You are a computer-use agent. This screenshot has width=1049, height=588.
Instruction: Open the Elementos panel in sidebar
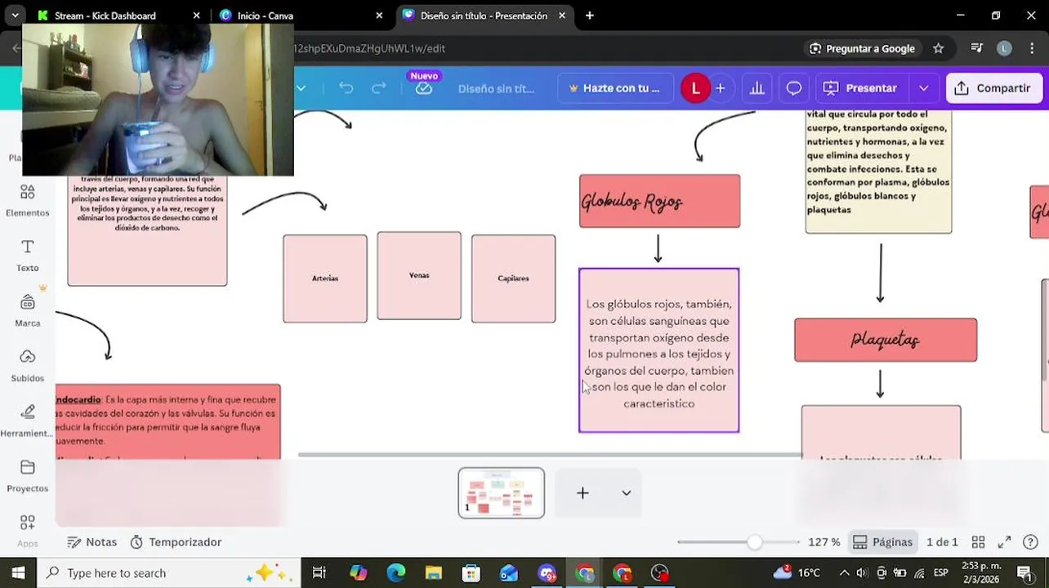click(28, 200)
